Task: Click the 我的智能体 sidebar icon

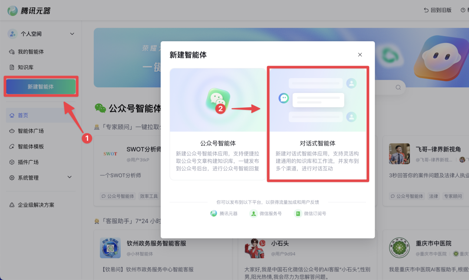Action: click(12, 52)
